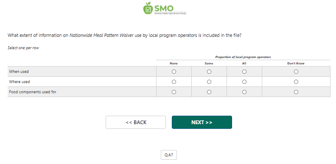The image size is (336, 164).
Task: Select Don't Know for Where used
Action: click(296, 82)
